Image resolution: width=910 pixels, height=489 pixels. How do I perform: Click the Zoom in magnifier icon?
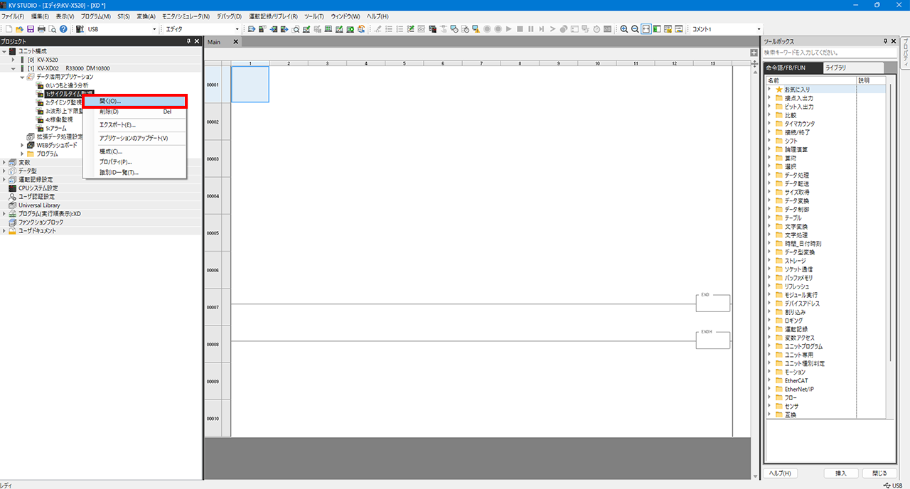click(623, 29)
